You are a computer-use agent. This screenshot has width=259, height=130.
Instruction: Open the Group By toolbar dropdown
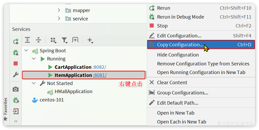(x=54, y=40)
